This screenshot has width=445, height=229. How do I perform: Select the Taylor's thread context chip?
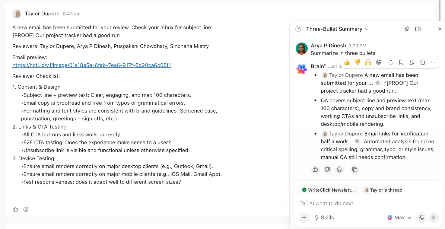(383, 190)
